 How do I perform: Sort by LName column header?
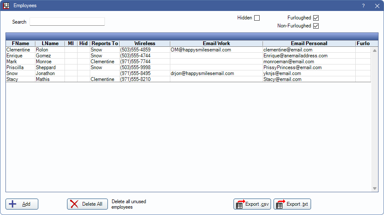click(50, 43)
